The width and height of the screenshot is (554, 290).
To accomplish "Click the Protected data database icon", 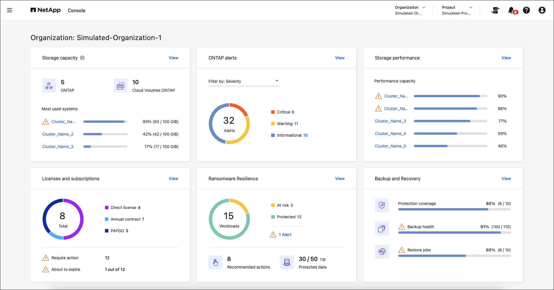I will pos(287,262).
